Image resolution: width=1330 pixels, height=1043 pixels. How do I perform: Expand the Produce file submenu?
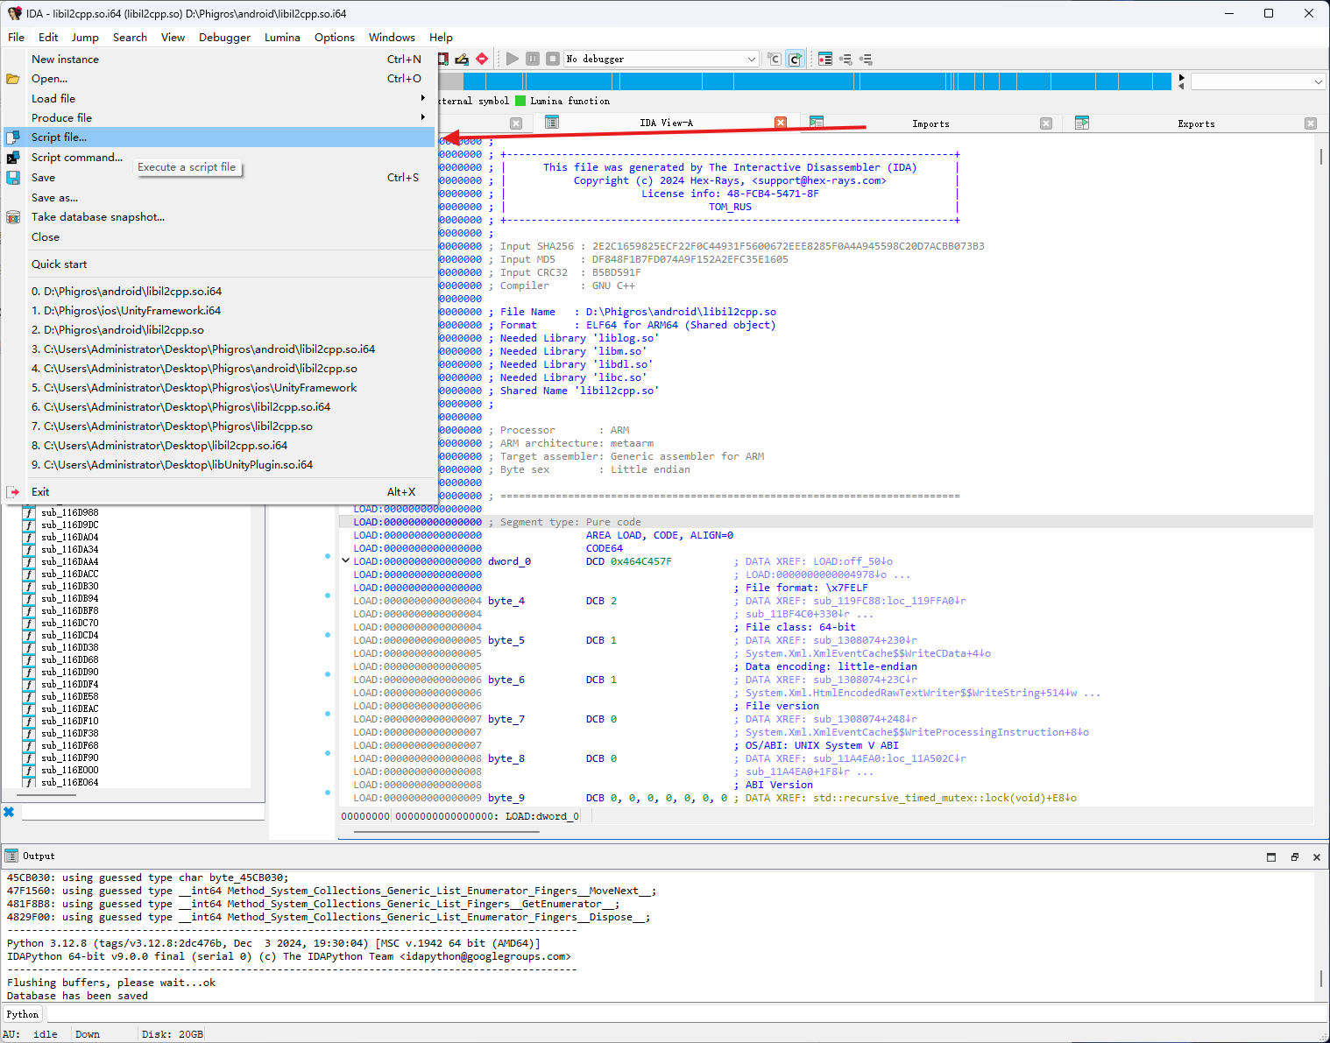[219, 118]
